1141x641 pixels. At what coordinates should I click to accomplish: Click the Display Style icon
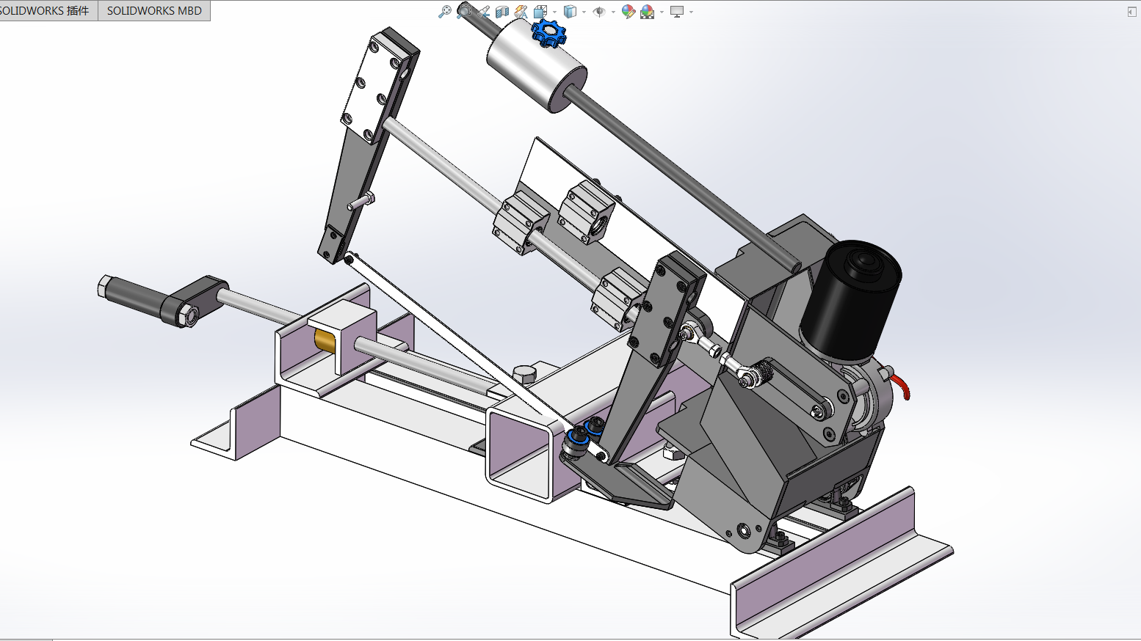click(x=570, y=11)
